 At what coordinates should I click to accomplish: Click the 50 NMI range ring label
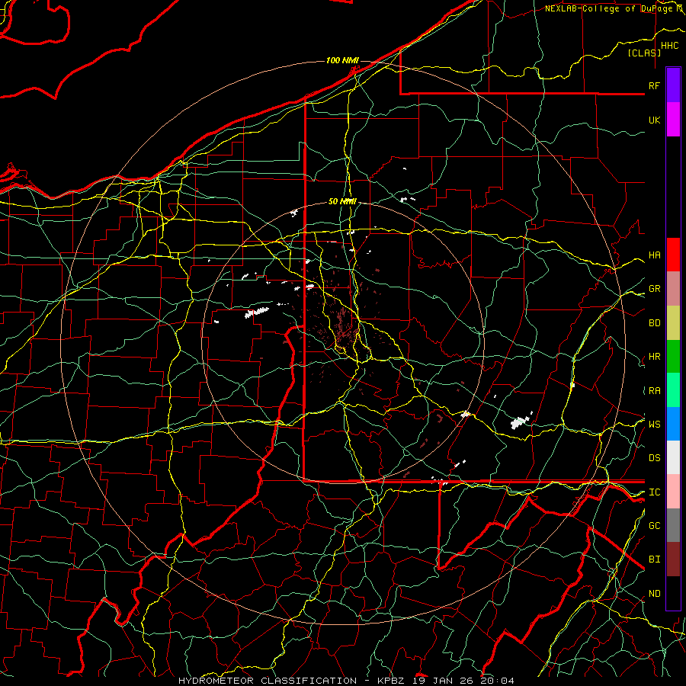342,201
